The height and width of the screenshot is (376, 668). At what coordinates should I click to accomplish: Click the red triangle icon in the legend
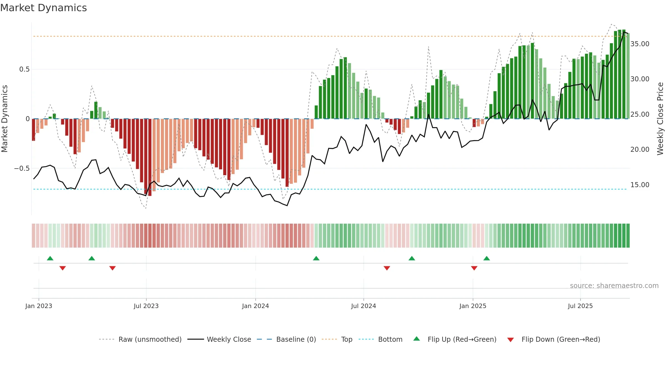point(510,340)
